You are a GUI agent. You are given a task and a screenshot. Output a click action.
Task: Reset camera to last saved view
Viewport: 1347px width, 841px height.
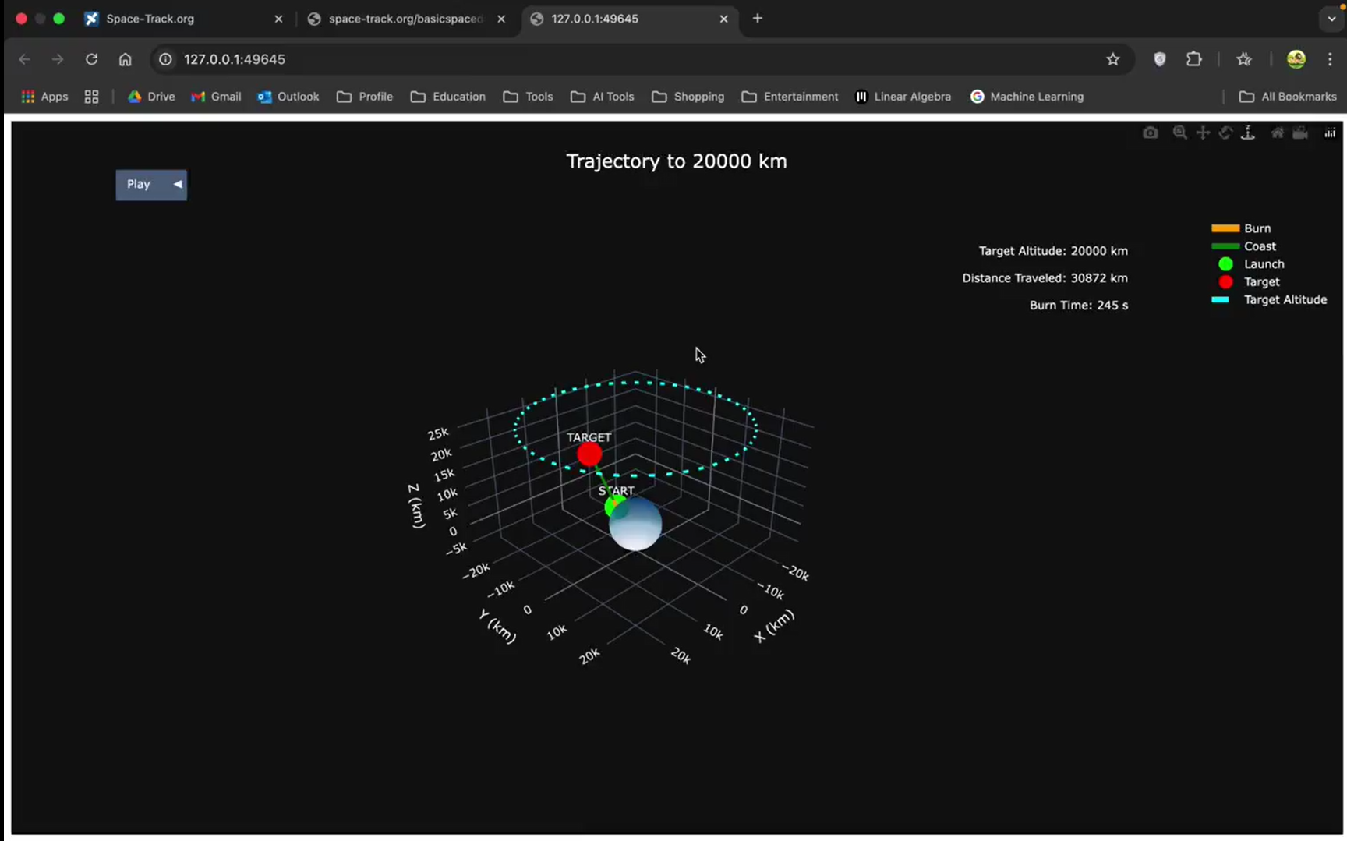click(x=1300, y=133)
